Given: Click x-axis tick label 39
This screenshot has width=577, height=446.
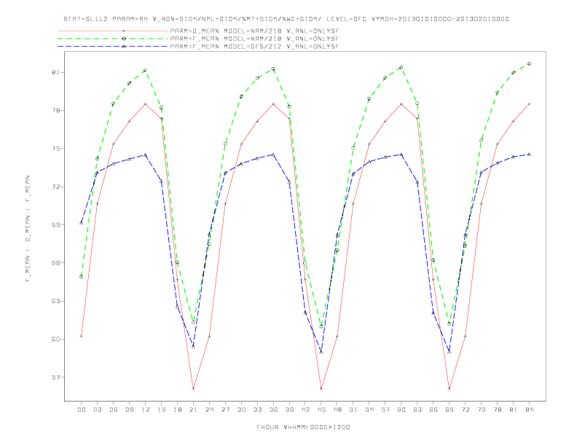Looking at the screenshot, I should coord(289,410).
